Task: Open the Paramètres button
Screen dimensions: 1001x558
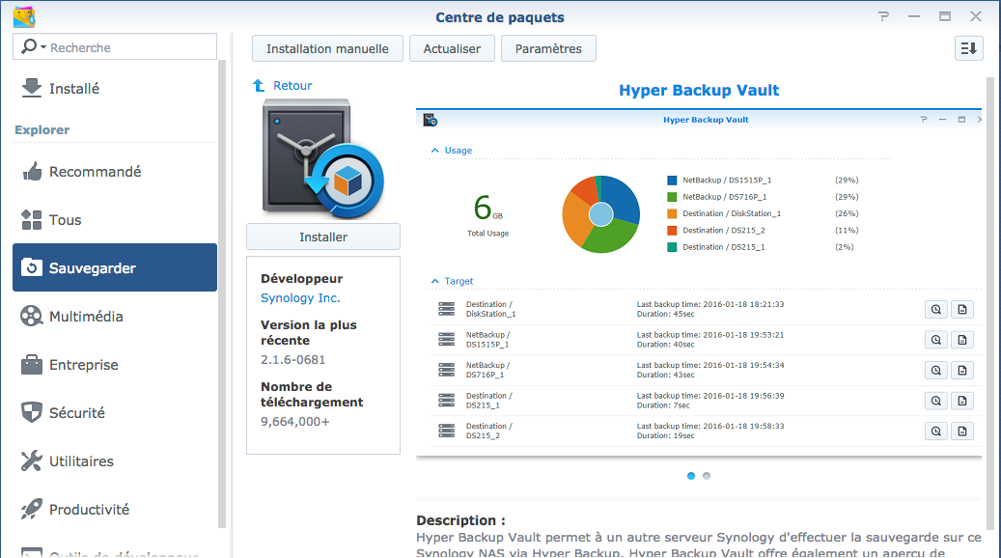Action: pyautogui.click(x=548, y=48)
